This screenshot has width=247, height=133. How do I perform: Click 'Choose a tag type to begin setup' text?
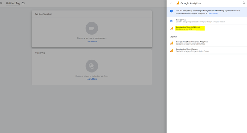92,38
